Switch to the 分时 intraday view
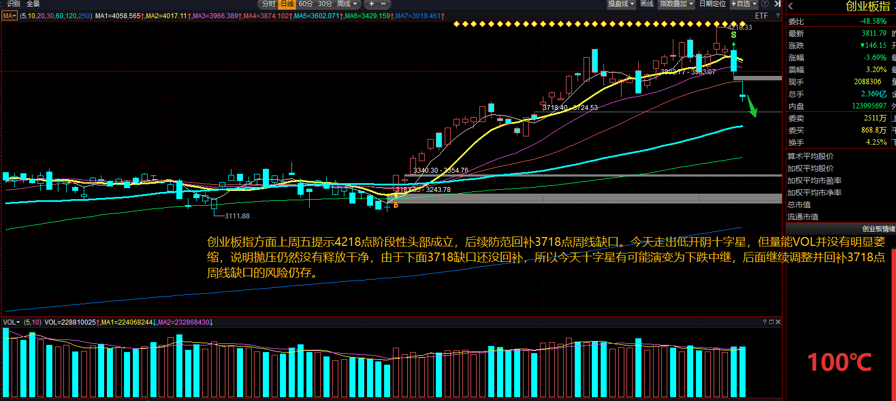This screenshot has width=896, height=401. click(269, 4)
